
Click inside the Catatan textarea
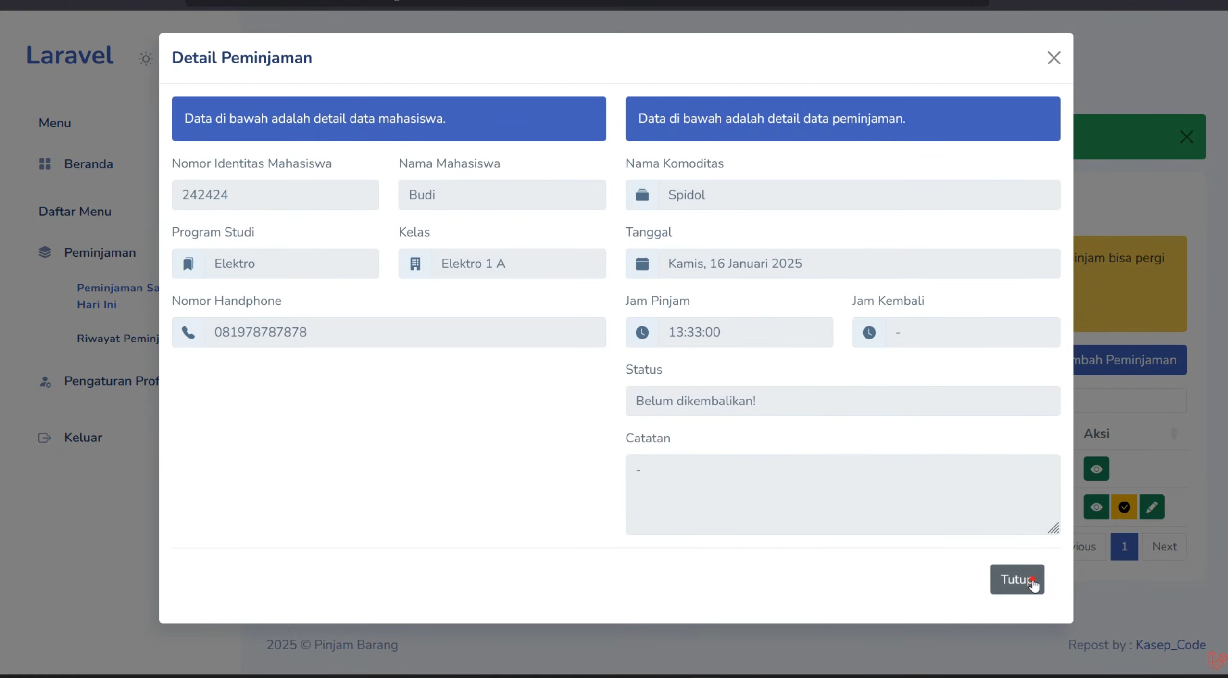pos(842,494)
